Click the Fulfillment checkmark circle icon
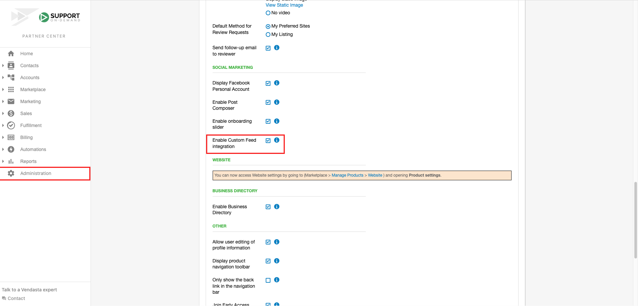The width and height of the screenshot is (638, 306). tap(11, 125)
